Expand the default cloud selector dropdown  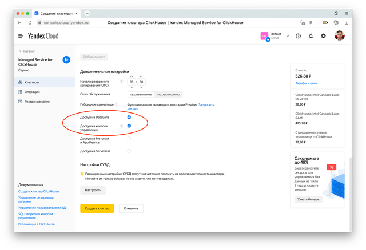click(x=288, y=36)
